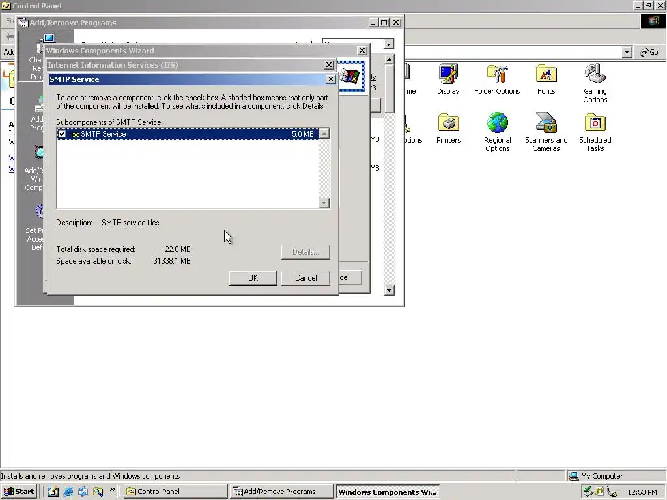
Task: Click the first Quick Launch icon after Start
Action: (53, 492)
